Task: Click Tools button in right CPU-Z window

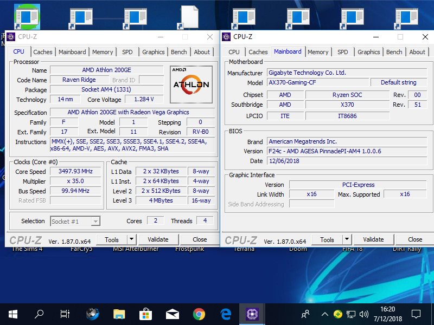Action: (x=327, y=239)
